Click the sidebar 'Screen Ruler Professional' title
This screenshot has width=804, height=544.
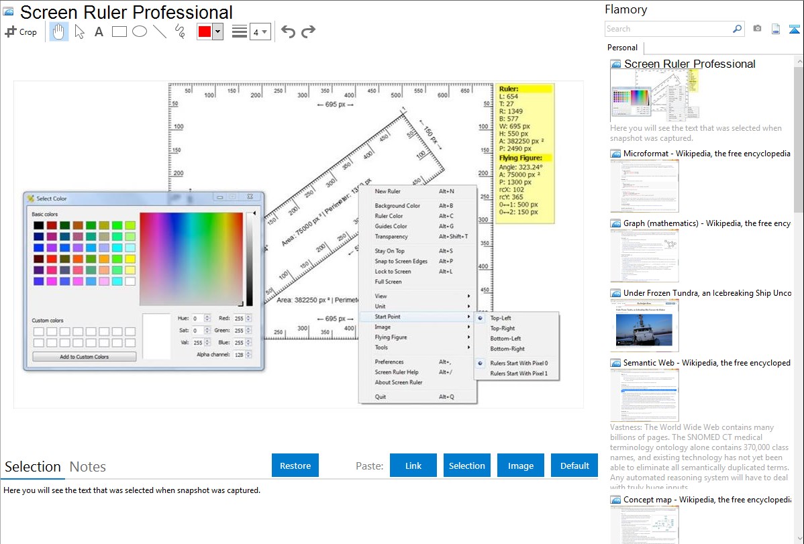pos(689,64)
